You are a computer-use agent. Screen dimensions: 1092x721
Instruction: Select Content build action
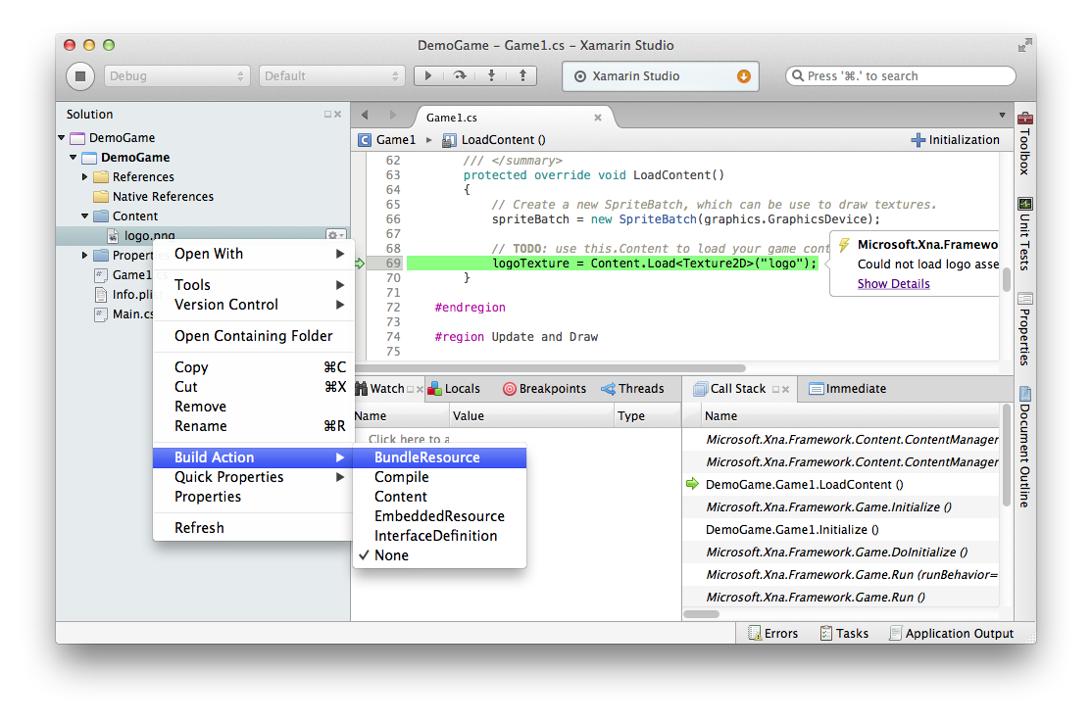click(x=439, y=497)
